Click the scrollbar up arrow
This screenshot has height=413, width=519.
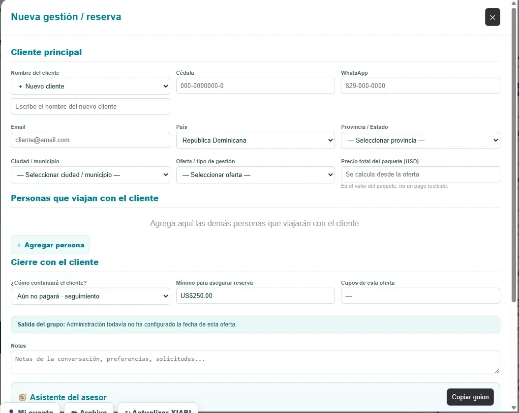pos(514,3)
